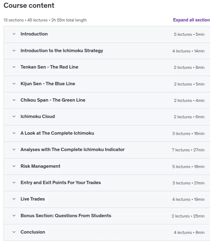Expand the Ichimoku Cloud section chevron
This screenshot has height=241, width=210.
click(x=14, y=116)
